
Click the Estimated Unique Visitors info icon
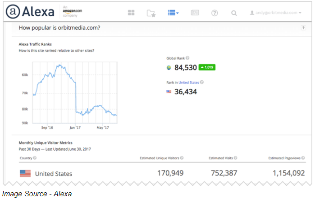pyautogui.click(x=182, y=158)
